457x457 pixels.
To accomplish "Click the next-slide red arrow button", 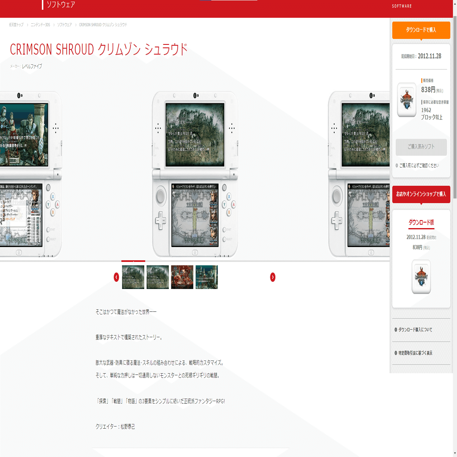I will (x=273, y=277).
